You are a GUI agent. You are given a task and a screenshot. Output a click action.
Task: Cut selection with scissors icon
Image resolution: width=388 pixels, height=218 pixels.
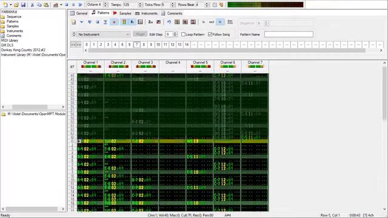tap(32, 5)
